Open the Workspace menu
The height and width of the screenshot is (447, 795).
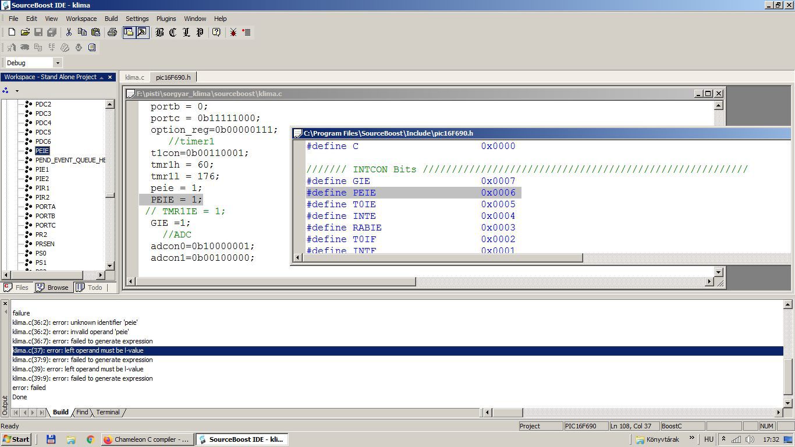(81, 19)
